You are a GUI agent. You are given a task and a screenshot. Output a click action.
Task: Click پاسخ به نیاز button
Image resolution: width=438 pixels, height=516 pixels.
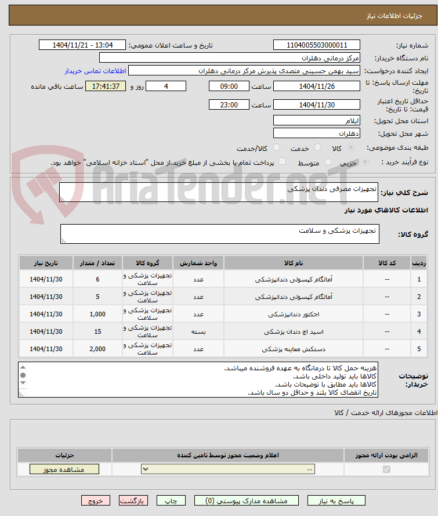click(x=336, y=501)
